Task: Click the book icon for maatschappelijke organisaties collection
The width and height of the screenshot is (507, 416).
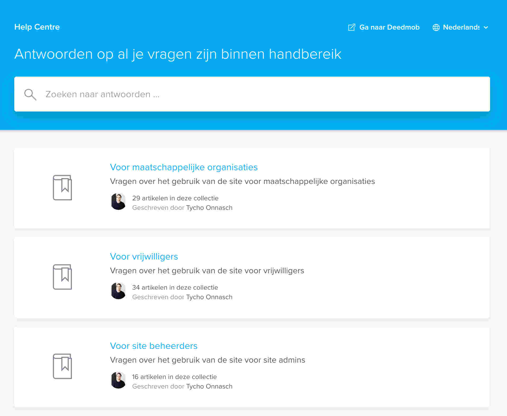Action: pos(62,188)
